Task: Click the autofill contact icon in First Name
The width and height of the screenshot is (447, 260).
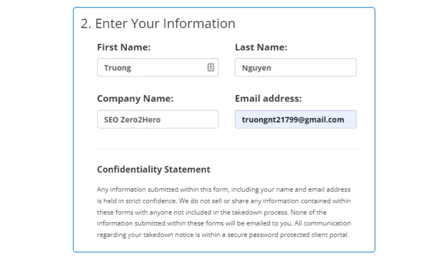Action: click(x=210, y=67)
